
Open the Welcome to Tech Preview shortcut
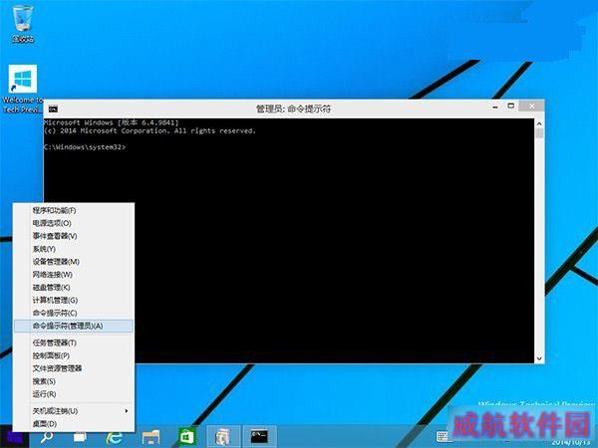23,89
